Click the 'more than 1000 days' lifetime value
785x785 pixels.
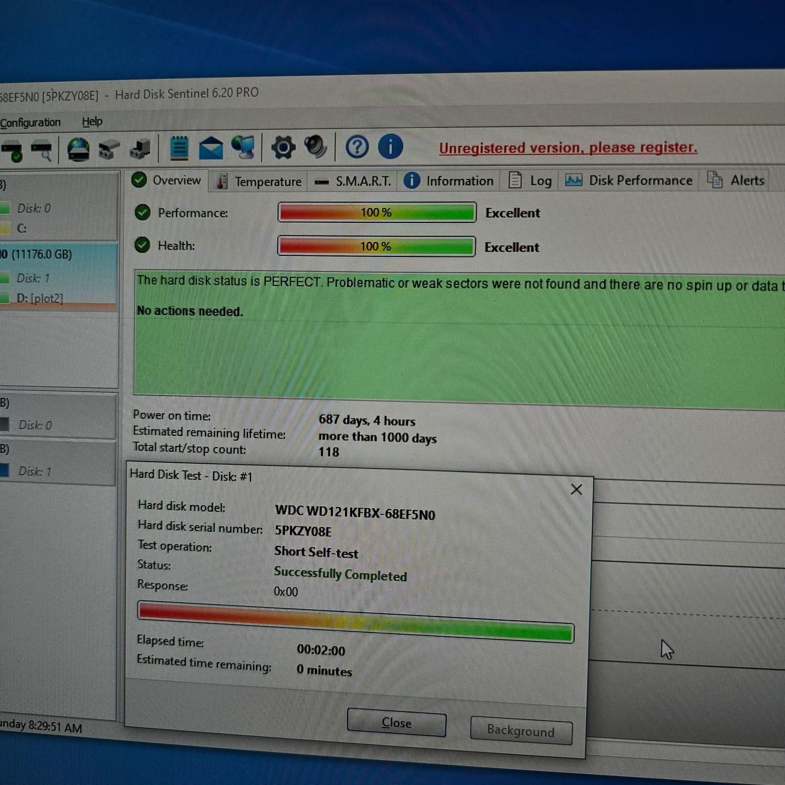(x=377, y=437)
